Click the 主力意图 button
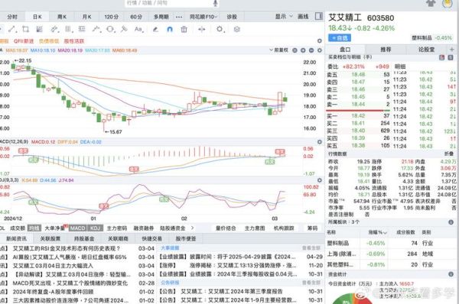This screenshot has height=304, width=459. 255,228
